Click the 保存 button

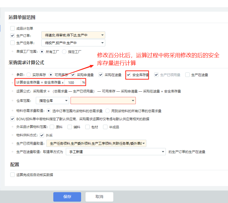[67, 197]
